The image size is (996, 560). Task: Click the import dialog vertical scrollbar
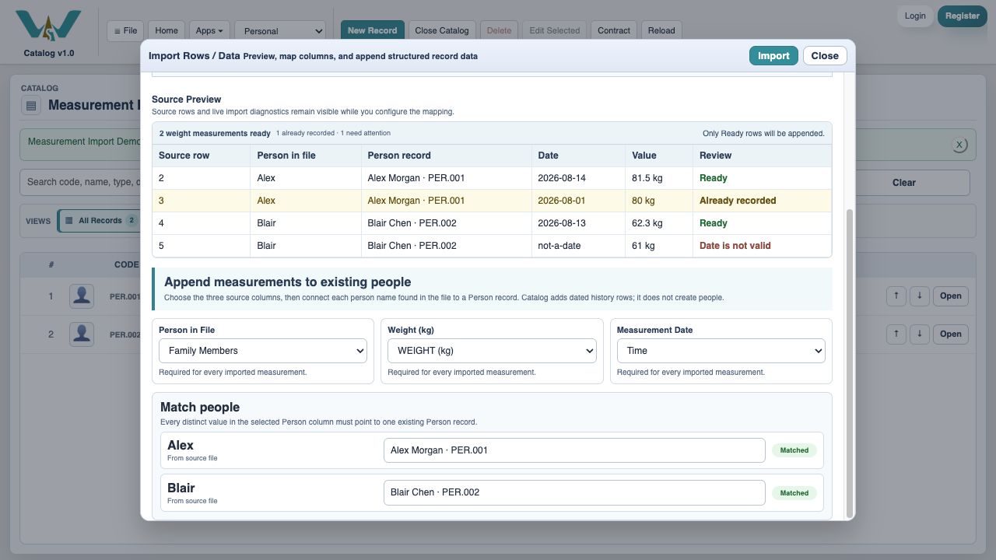(850, 362)
